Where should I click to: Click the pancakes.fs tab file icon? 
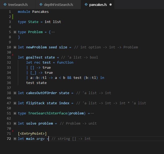pyautogui.click(x=86, y=5)
